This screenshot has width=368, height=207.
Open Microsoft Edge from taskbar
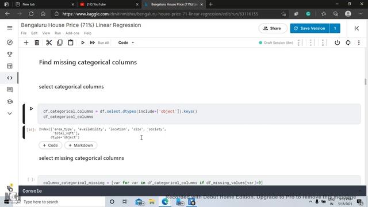165,202
